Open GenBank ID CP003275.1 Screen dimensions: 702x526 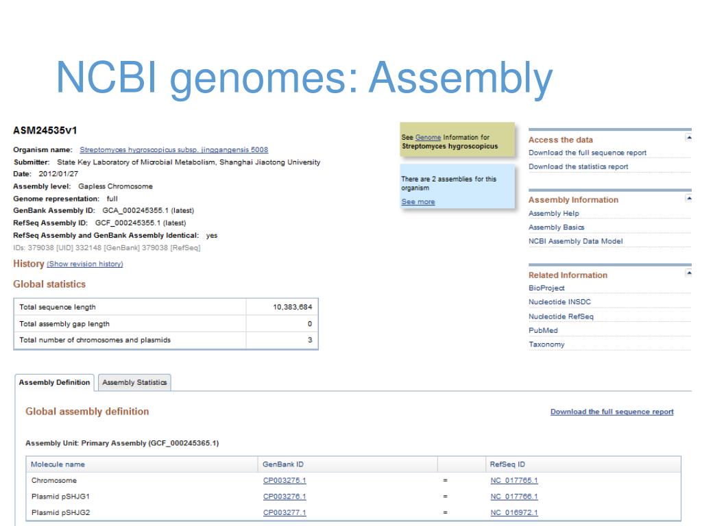point(285,480)
